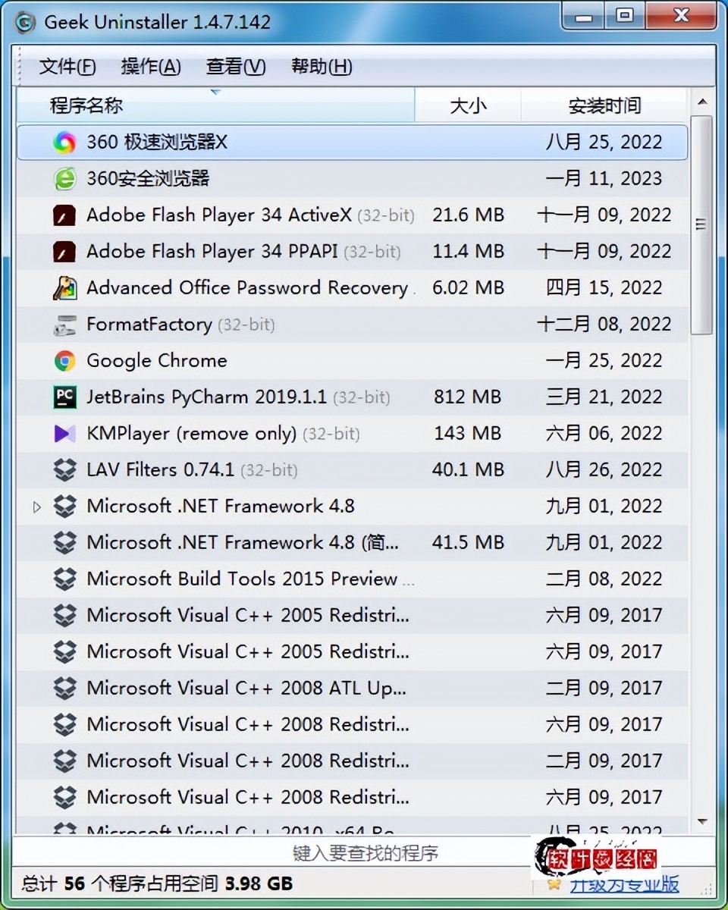Select Microsoft .NET Framework 4.8 (简... text
Image resolution: width=728 pixels, height=910 pixels.
coord(243,543)
